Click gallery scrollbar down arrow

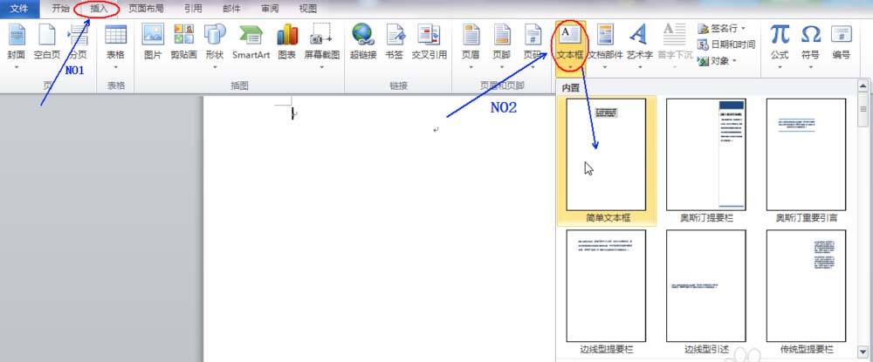tap(863, 352)
